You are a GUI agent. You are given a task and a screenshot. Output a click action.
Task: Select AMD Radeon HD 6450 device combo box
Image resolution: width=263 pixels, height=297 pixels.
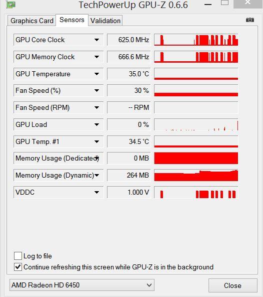[x=82, y=285]
